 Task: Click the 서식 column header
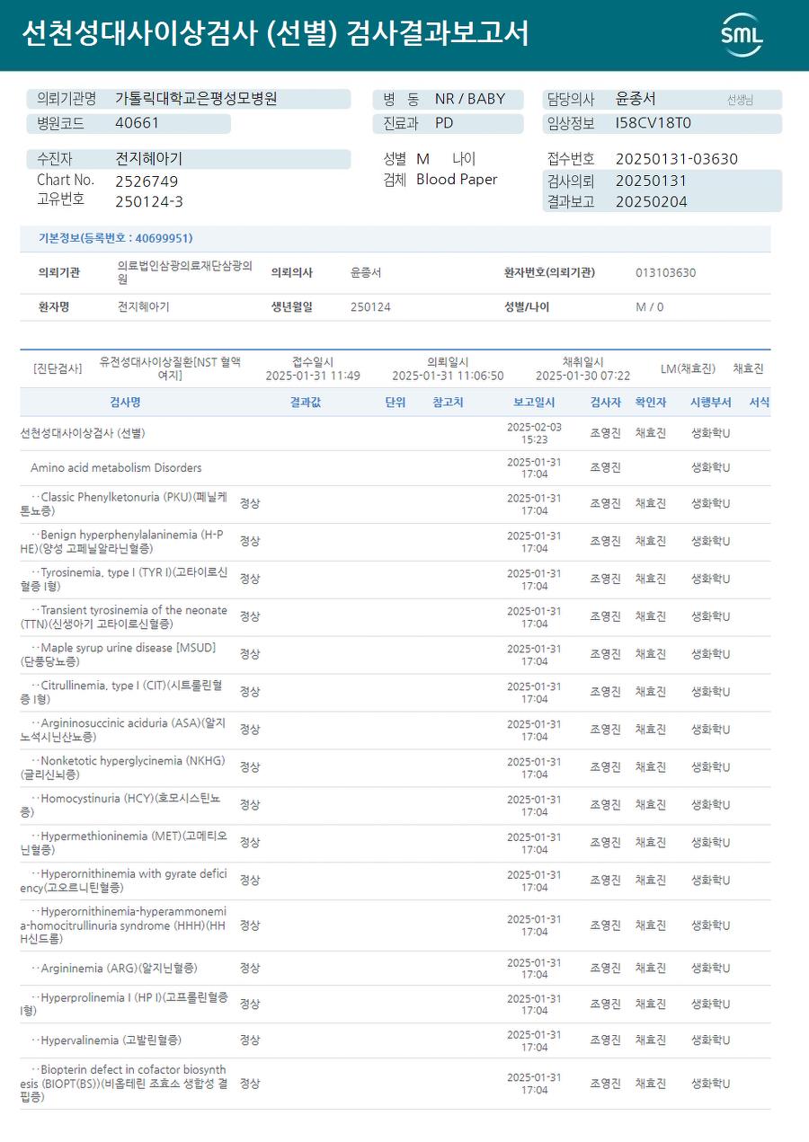(759, 403)
